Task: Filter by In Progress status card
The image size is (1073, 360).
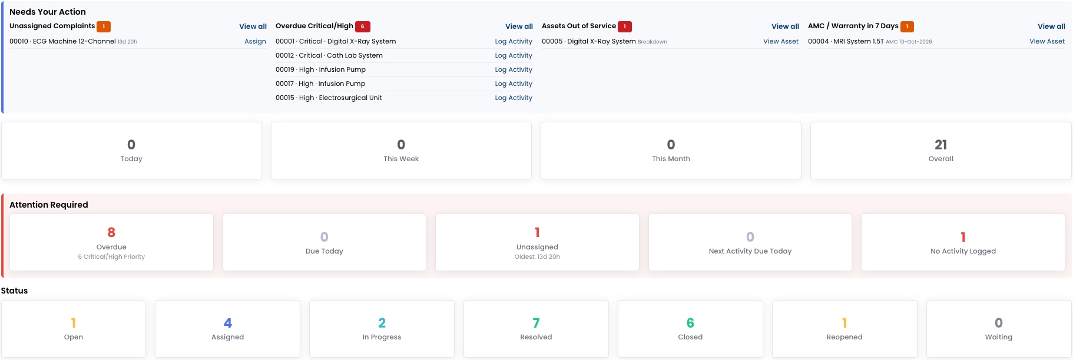Action: pyautogui.click(x=382, y=329)
